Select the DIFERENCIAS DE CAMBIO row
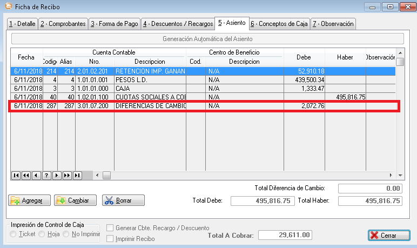The height and width of the screenshot is (248, 417). coord(150,106)
